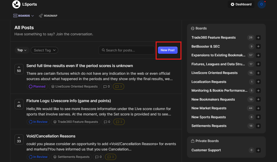Go to the Roadmap tab

pos(48,16)
